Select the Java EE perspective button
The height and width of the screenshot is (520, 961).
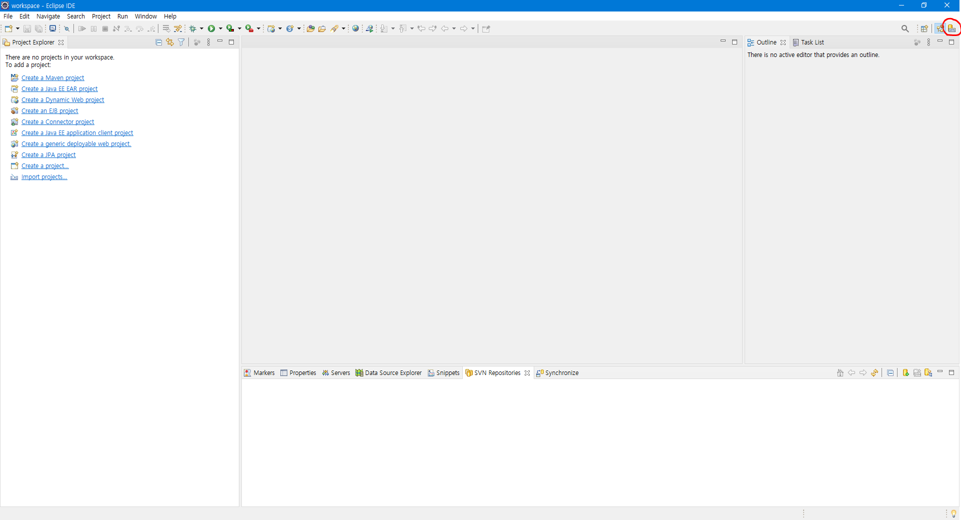point(940,28)
